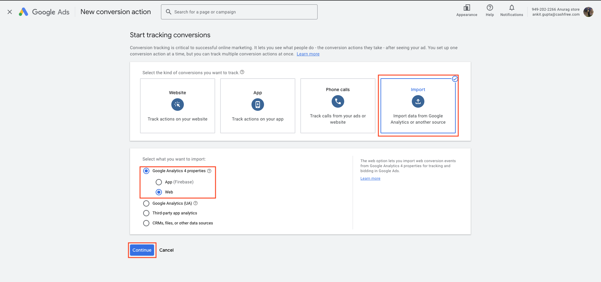The width and height of the screenshot is (601, 282).
Task: Click help icon next to Google Analytics (UA)
Action: click(195, 203)
